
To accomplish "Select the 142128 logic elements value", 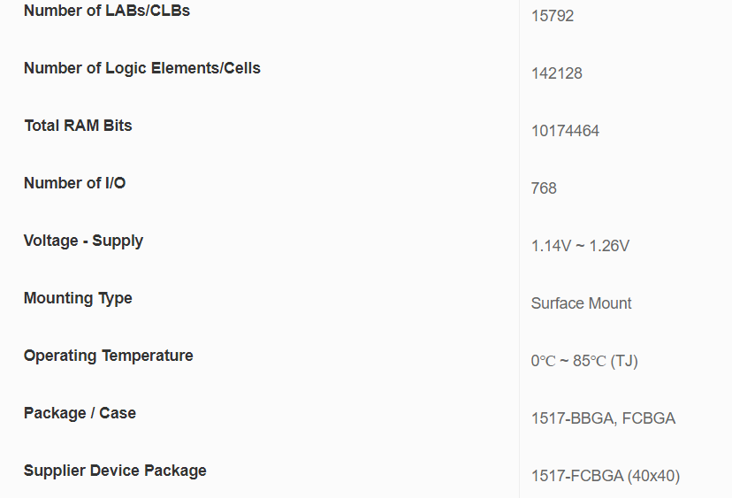I will pyautogui.click(x=556, y=73).
